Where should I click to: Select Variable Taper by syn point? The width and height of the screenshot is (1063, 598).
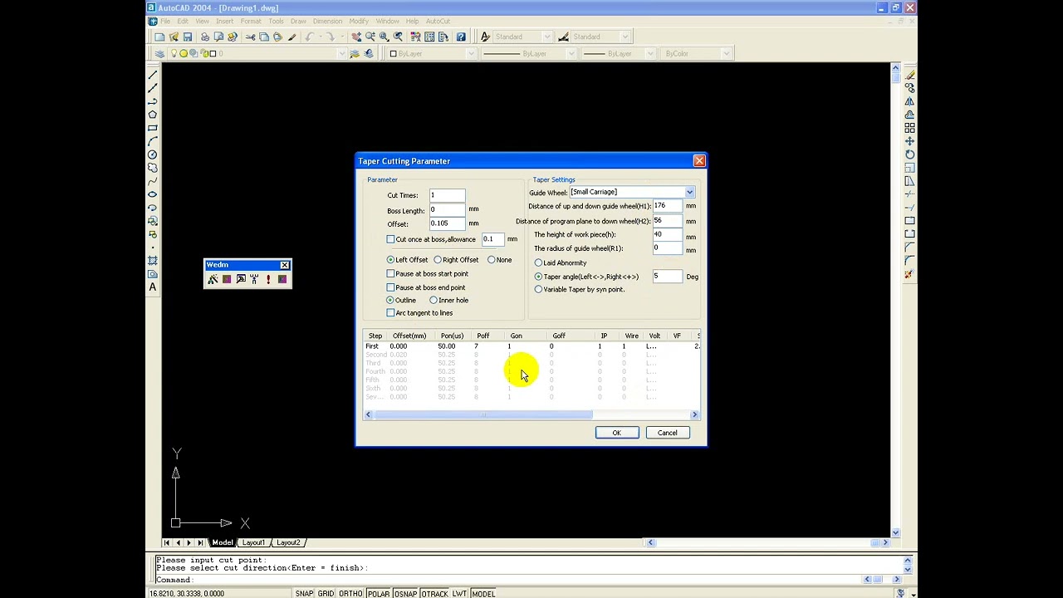tap(538, 289)
